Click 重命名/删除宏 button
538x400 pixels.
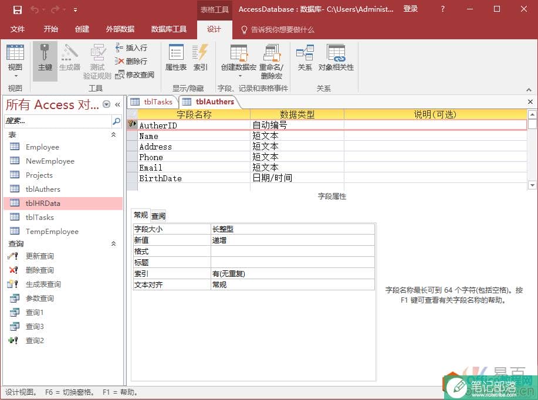(x=272, y=62)
